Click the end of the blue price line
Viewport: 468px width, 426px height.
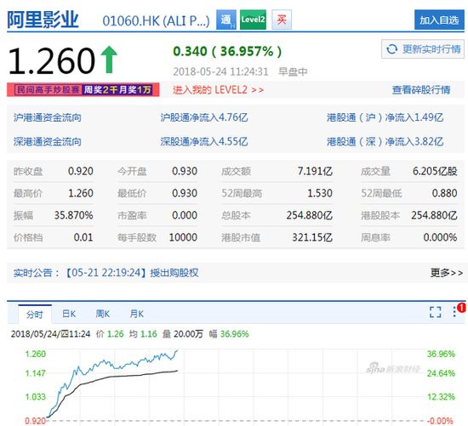pyautogui.click(x=177, y=351)
